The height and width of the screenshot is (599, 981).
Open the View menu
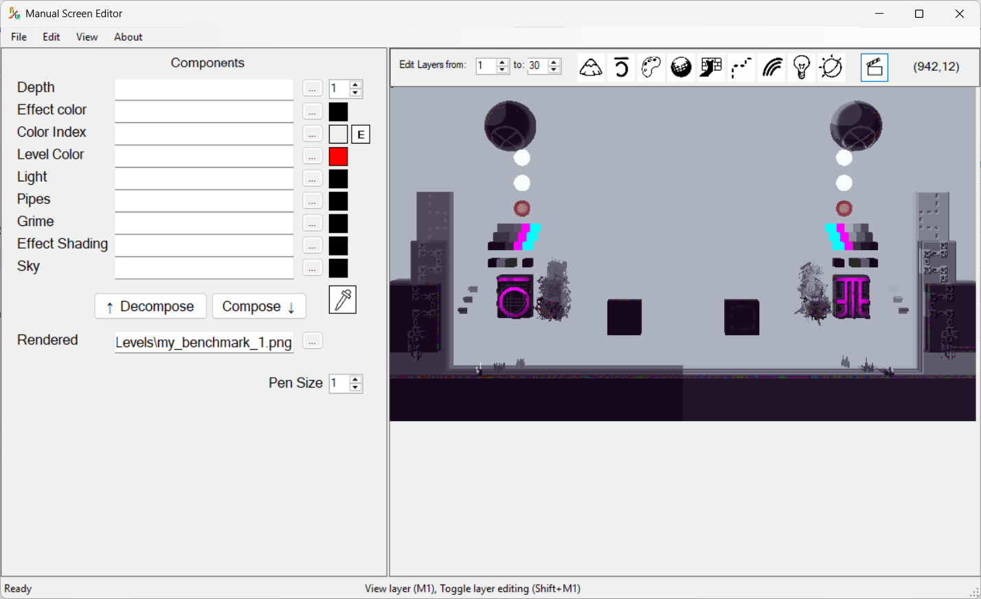point(87,36)
